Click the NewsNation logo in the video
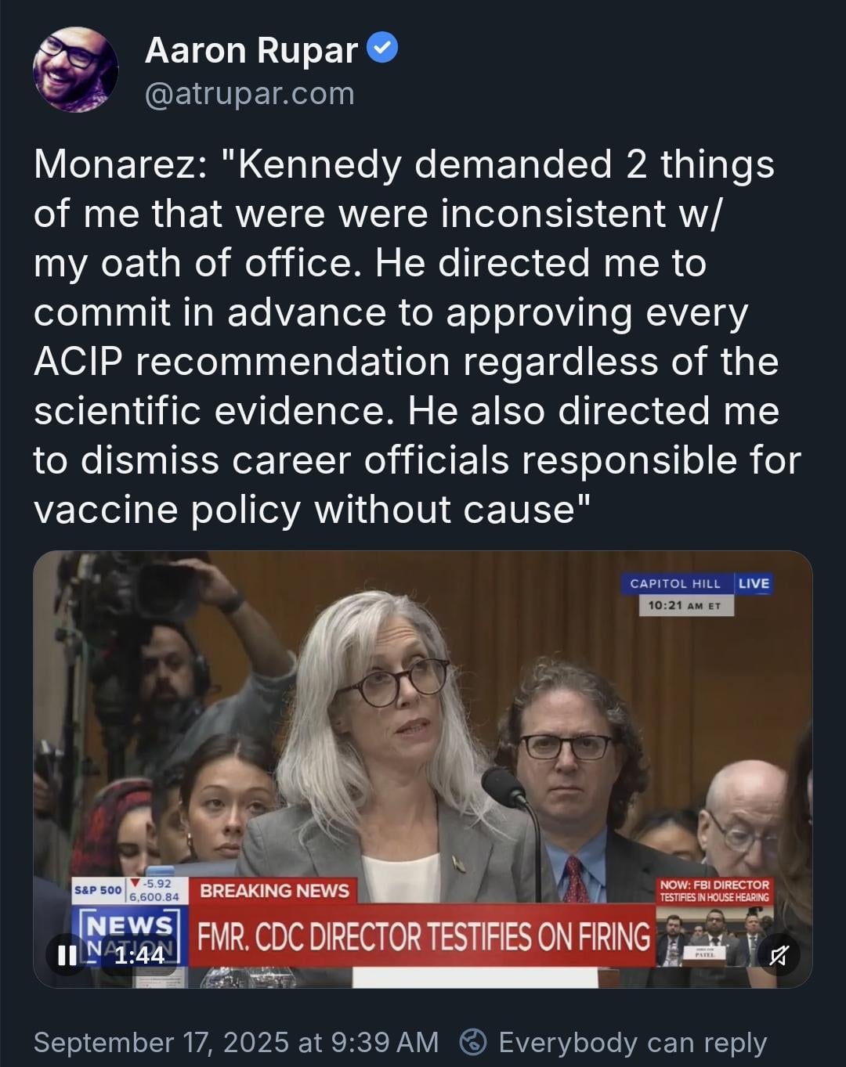The image size is (846, 1067). [x=130, y=936]
